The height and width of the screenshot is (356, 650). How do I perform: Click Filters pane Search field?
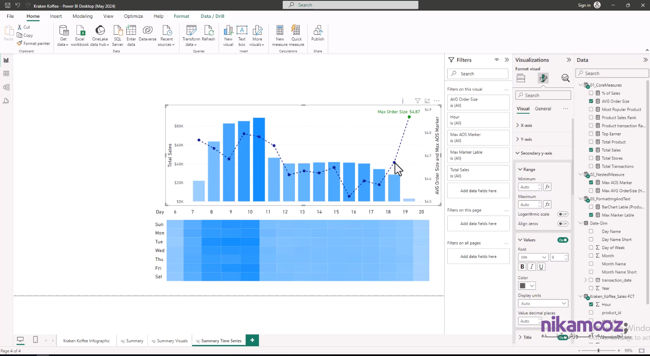click(478, 74)
